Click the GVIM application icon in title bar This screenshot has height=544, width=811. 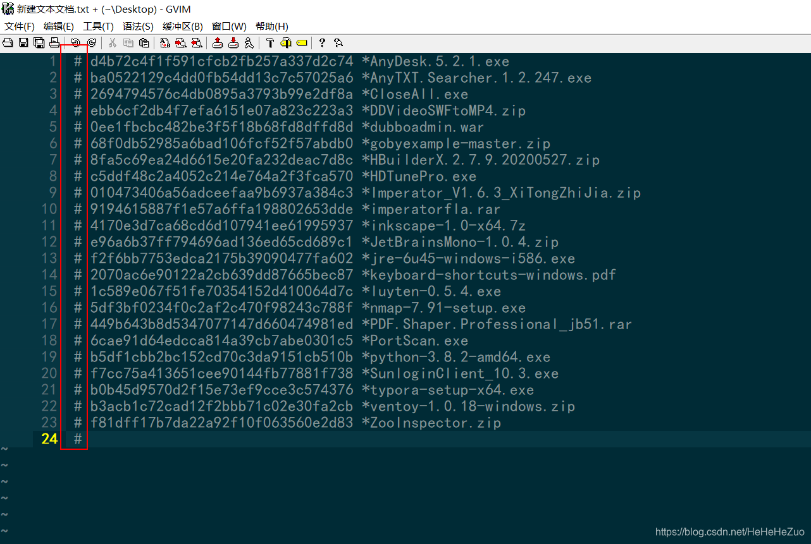pos(8,9)
